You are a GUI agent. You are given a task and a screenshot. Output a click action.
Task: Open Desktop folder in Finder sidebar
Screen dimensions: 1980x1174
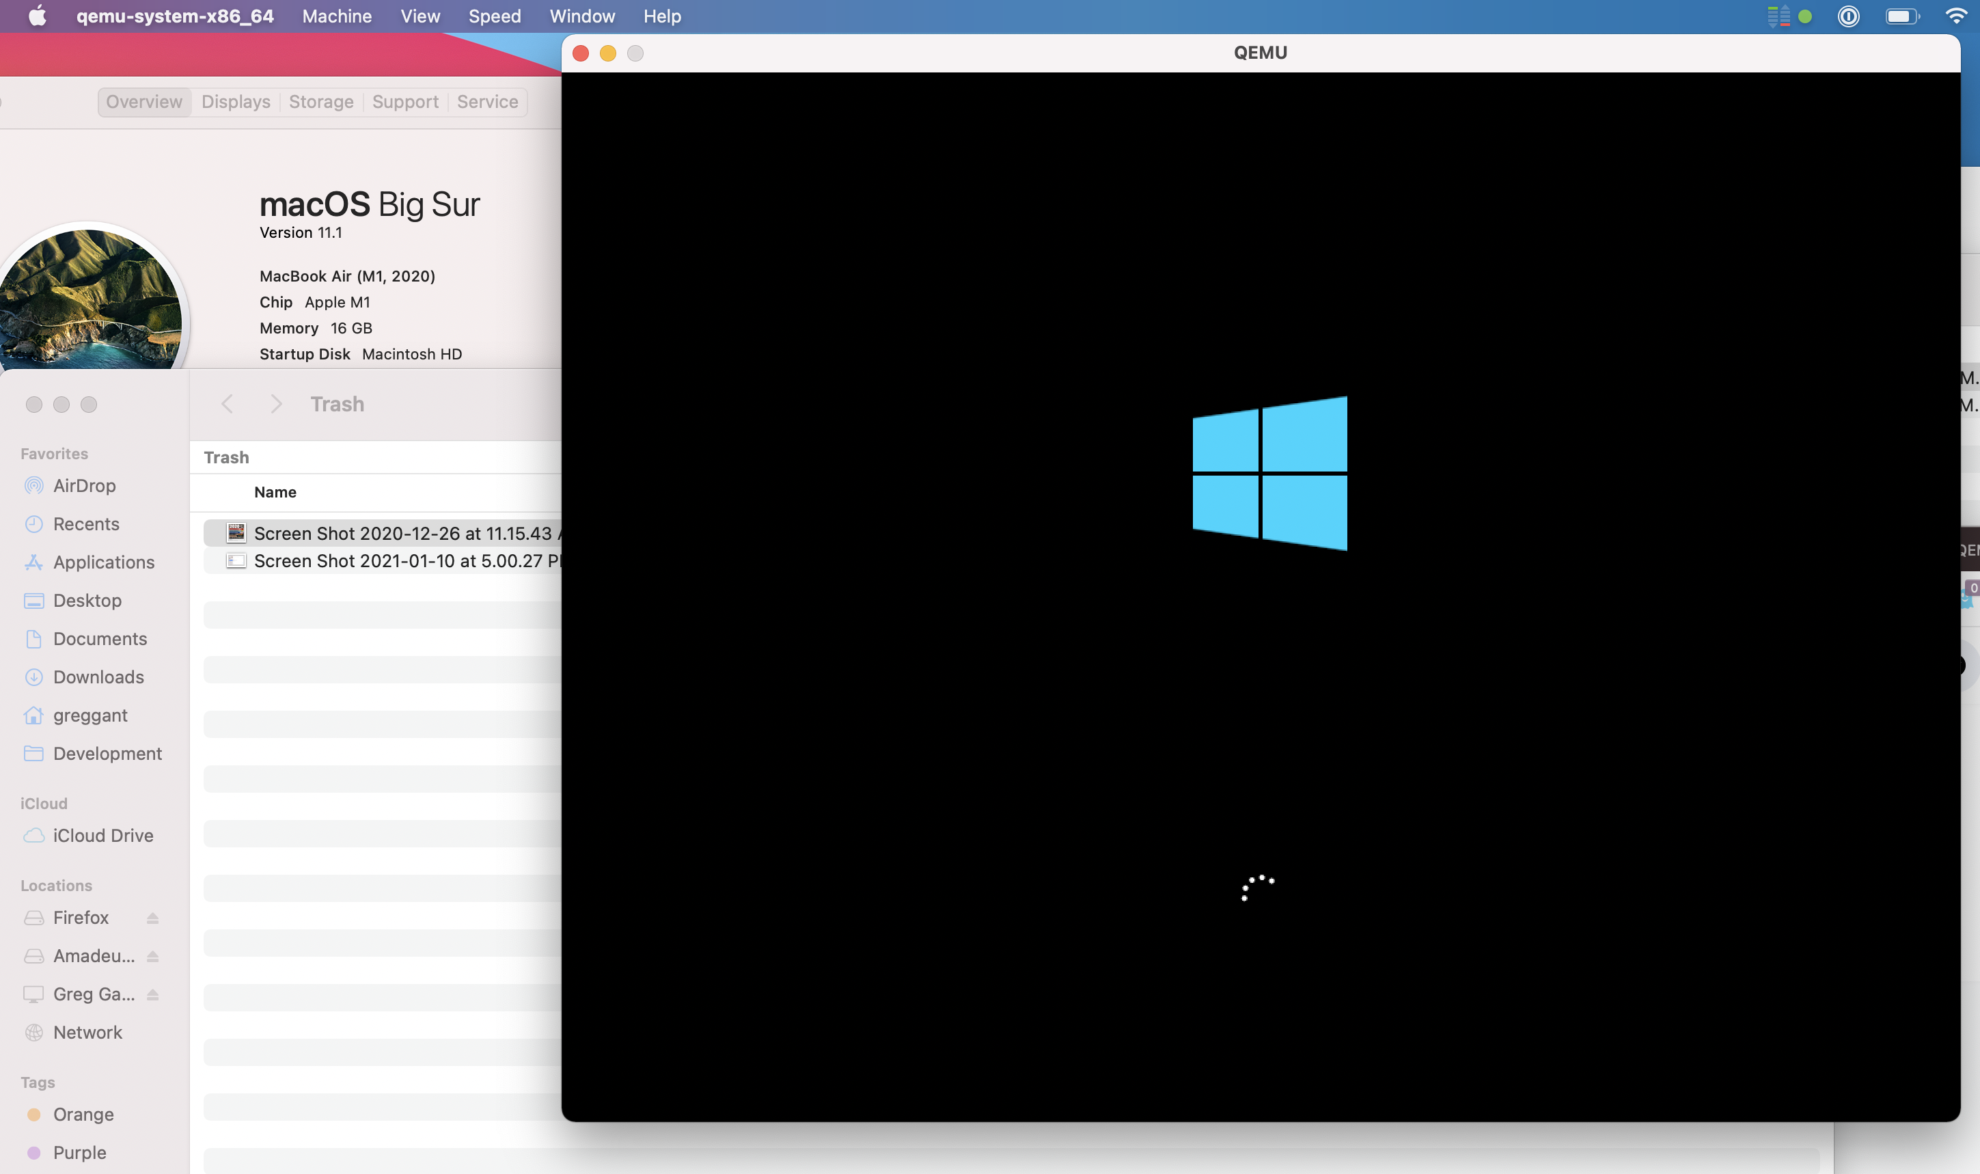pyautogui.click(x=87, y=601)
